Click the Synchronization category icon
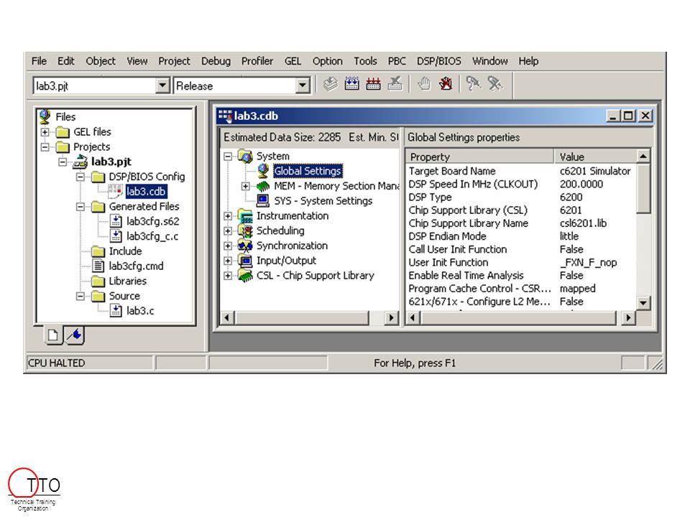 tap(246, 246)
